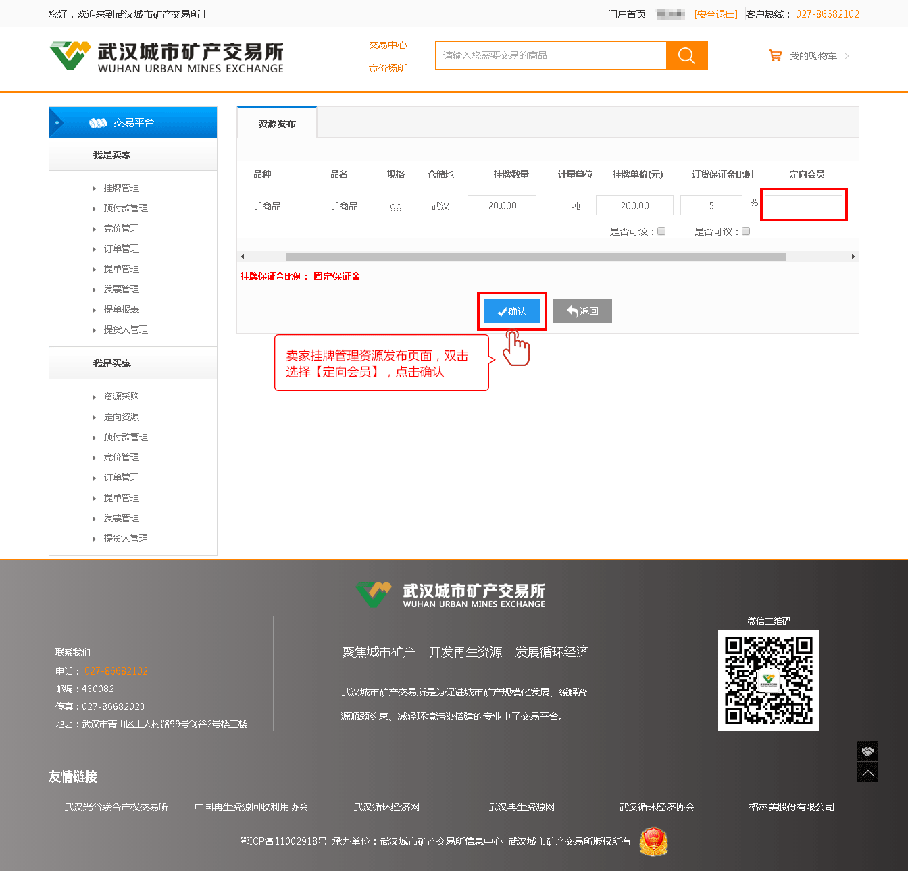
Task: Click the handshake icon above back-to-top
Action: [x=867, y=751]
